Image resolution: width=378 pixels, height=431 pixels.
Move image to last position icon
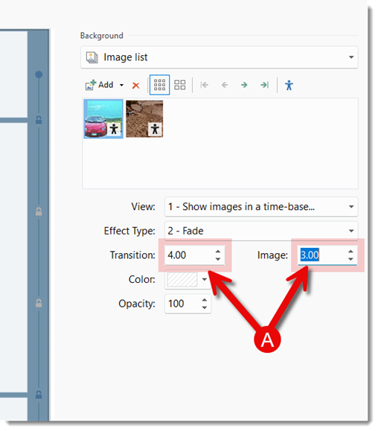tap(265, 85)
